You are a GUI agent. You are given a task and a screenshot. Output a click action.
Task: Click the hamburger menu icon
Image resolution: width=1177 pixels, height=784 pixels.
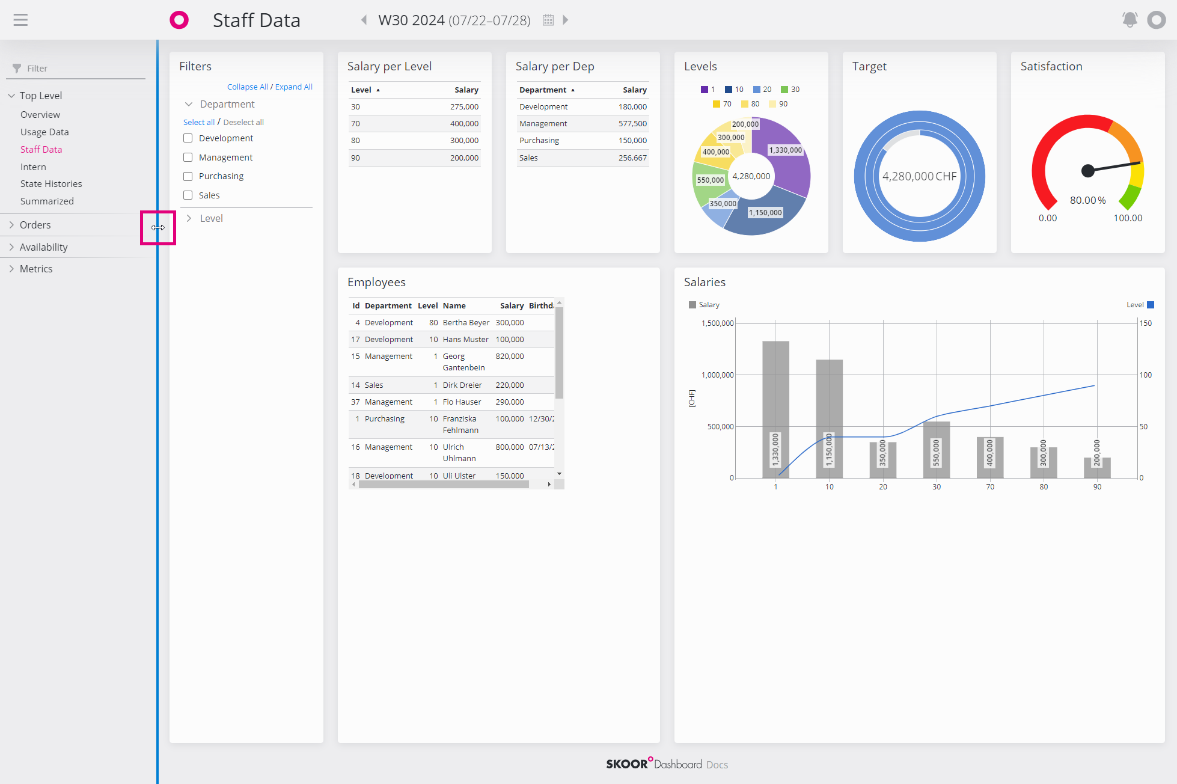pos(21,19)
